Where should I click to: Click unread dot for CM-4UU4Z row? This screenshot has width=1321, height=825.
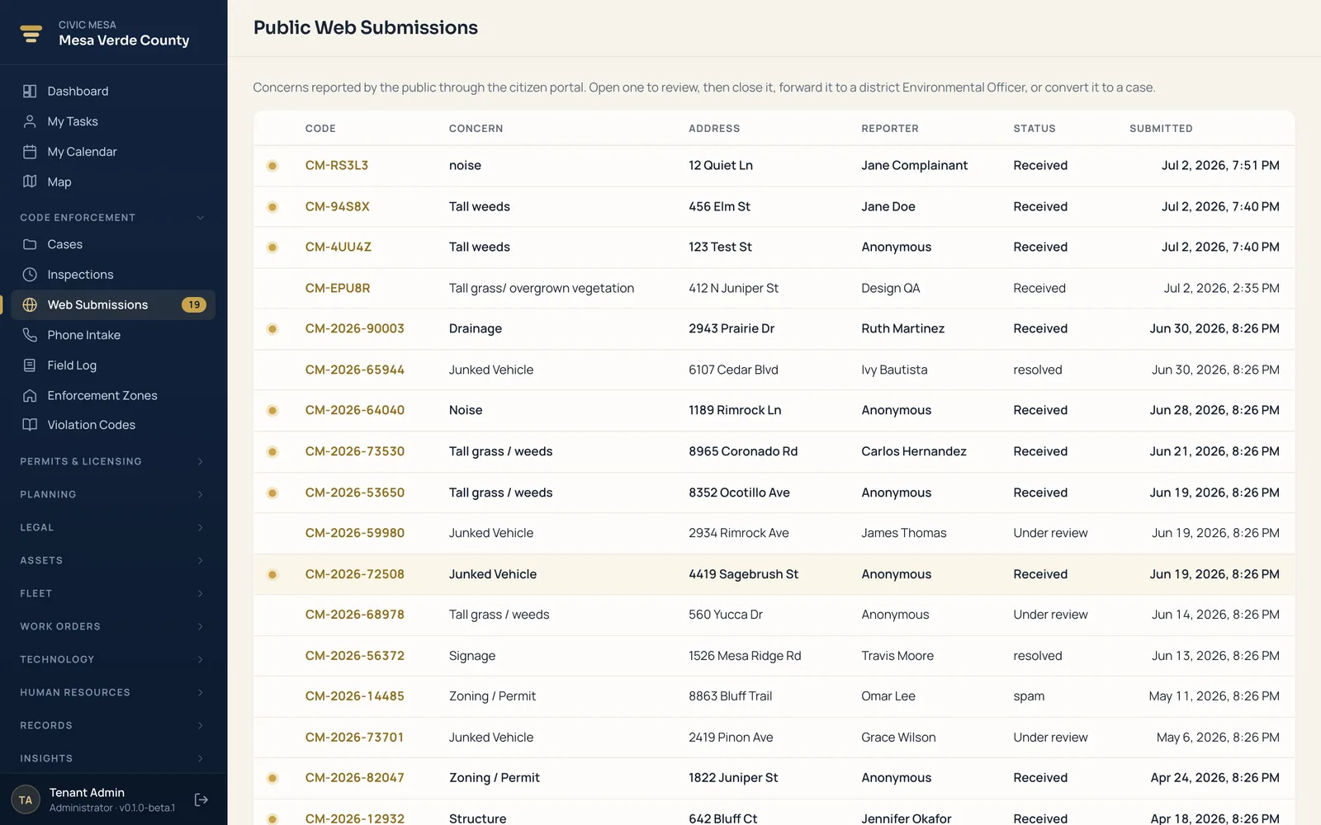tap(272, 247)
